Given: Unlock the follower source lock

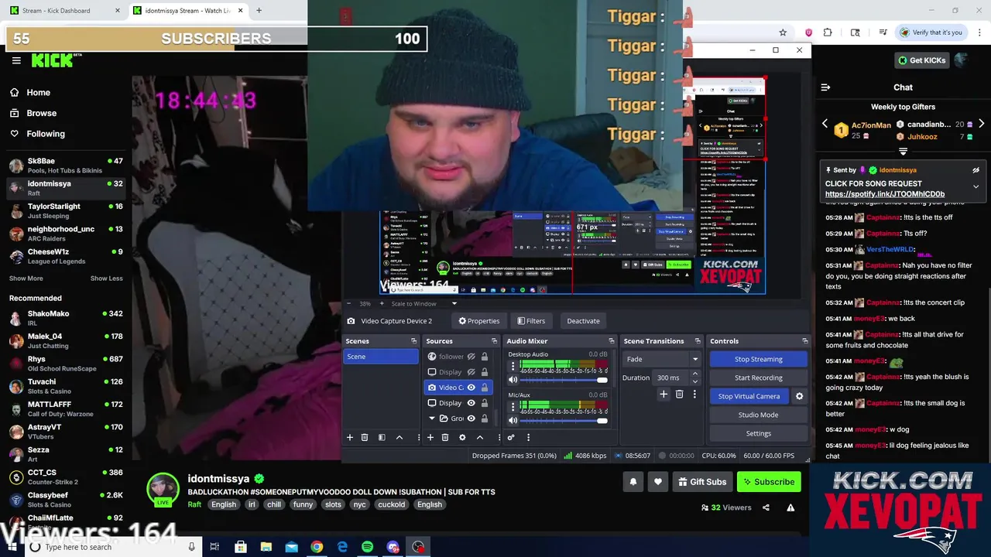Looking at the screenshot, I should [485, 357].
